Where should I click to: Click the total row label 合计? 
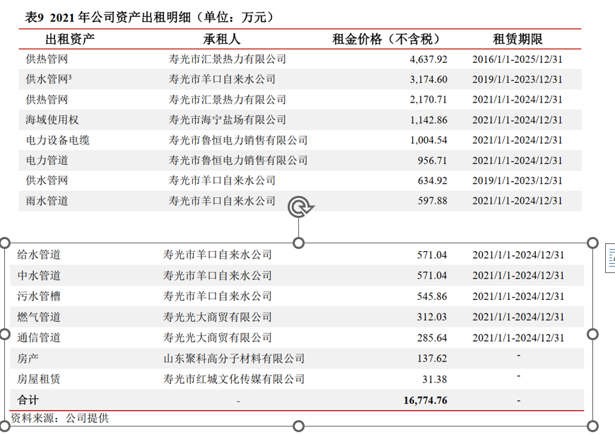click(x=28, y=400)
